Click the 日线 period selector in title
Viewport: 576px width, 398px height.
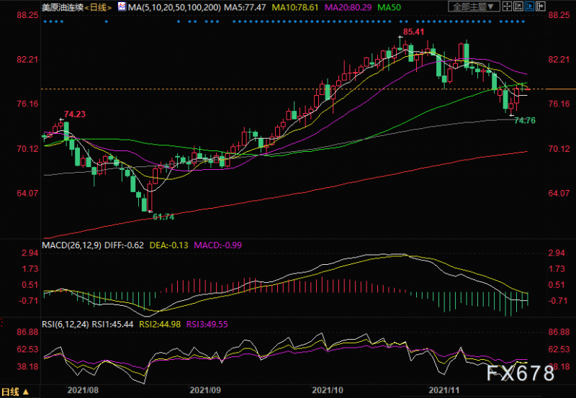(98, 7)
